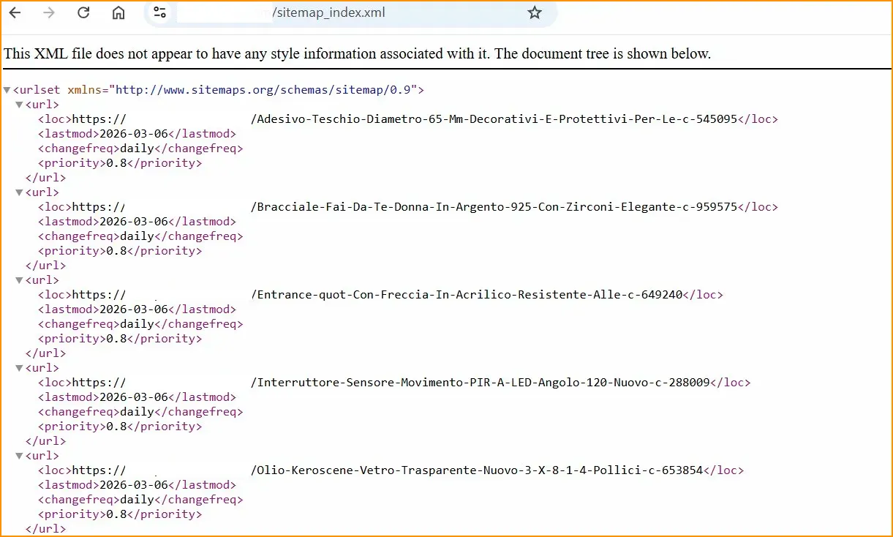Select the Adesivo-Teschio sitemap URL

pyautogui.click(x=490, y=119)
